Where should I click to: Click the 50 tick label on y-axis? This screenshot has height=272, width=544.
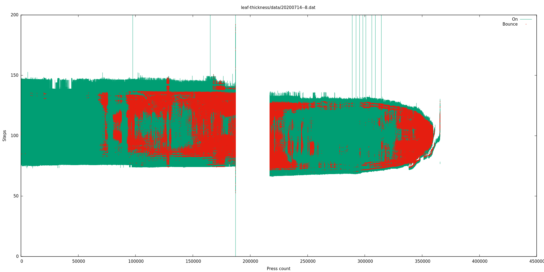click(16, 196)
